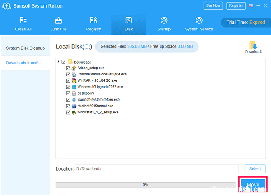Select the desktop.ini file name
The image size is (271, 196).
pos(86,93)
